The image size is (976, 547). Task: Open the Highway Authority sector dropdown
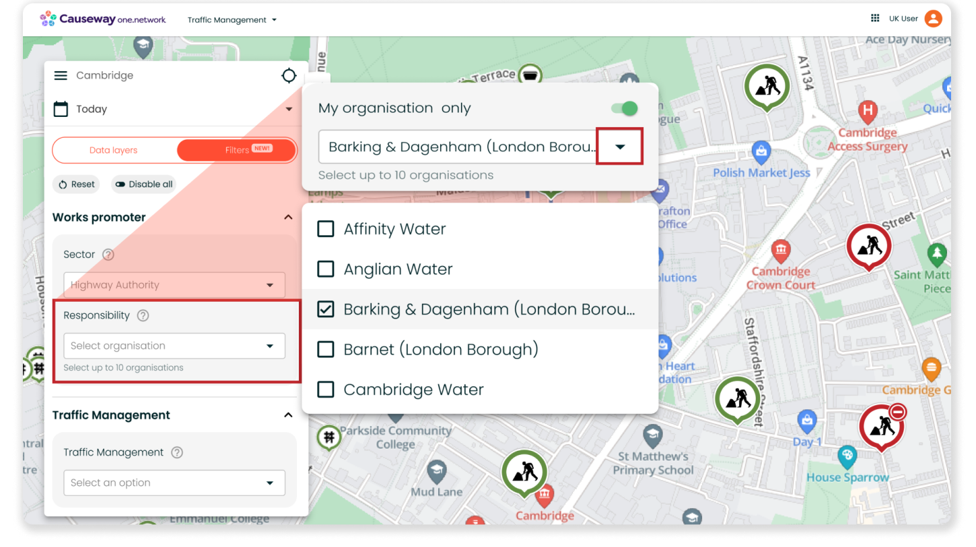(174, 285)
